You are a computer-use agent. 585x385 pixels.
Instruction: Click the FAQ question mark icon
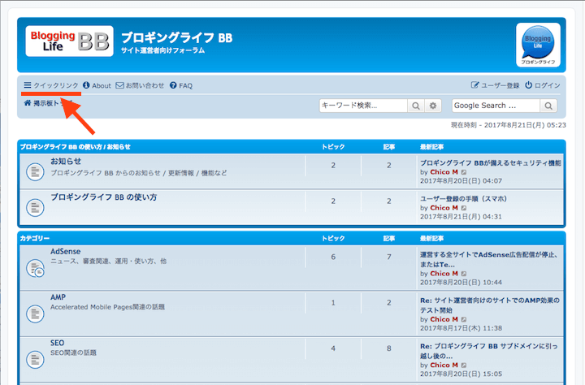(173, 85)
